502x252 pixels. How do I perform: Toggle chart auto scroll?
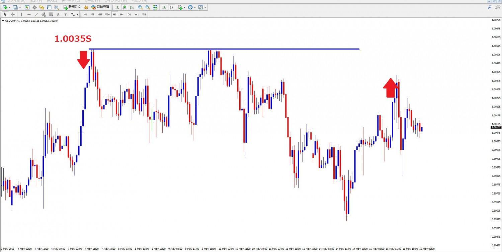pos(164,7)
